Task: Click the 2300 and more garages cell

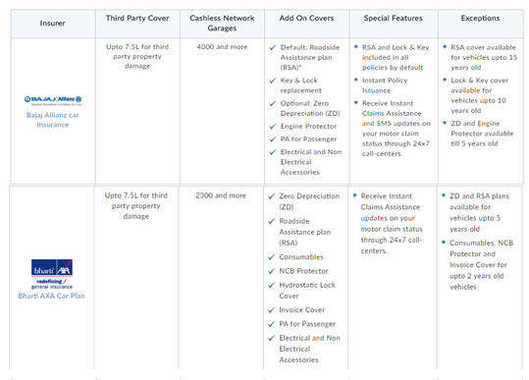Action: pyautogui.click(x=221, y=195)
